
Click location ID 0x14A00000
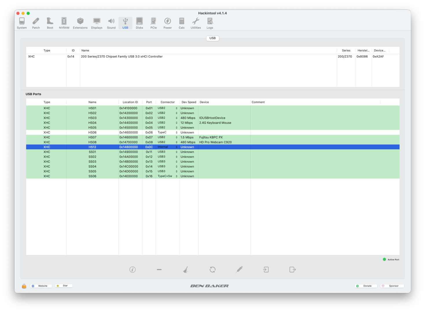[x=128, y=157]
